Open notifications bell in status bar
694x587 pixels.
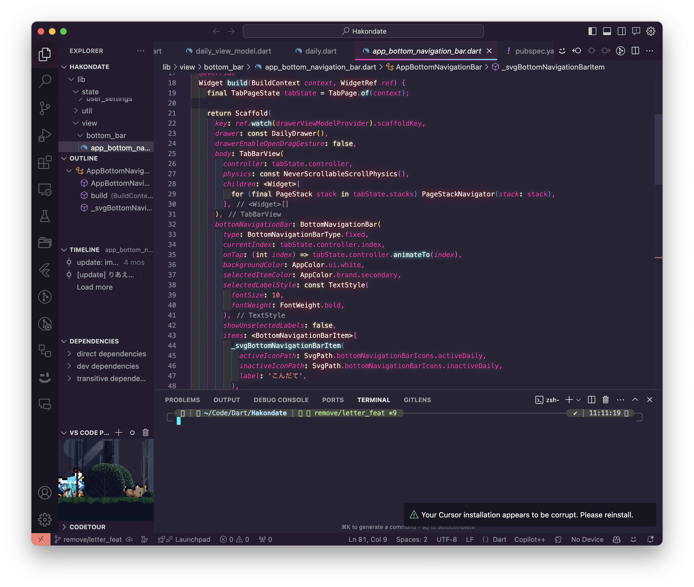pyautogui.click(x=650, y=539)
